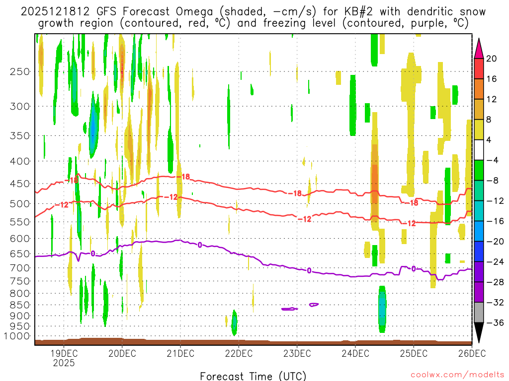Click the 650 pressure label
The width and height of the screenshot is (509, 381).
20,254
